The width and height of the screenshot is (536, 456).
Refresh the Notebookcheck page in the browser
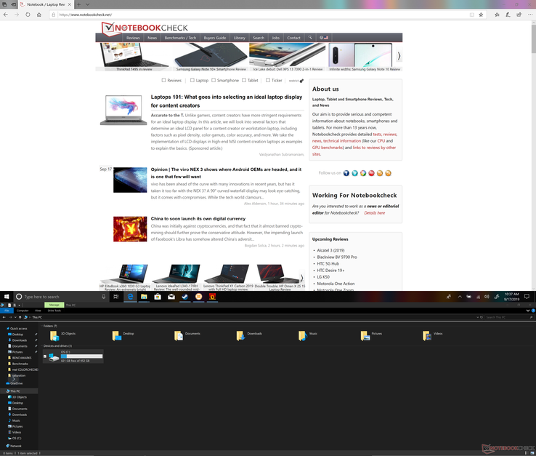click(x=28, y=15)
